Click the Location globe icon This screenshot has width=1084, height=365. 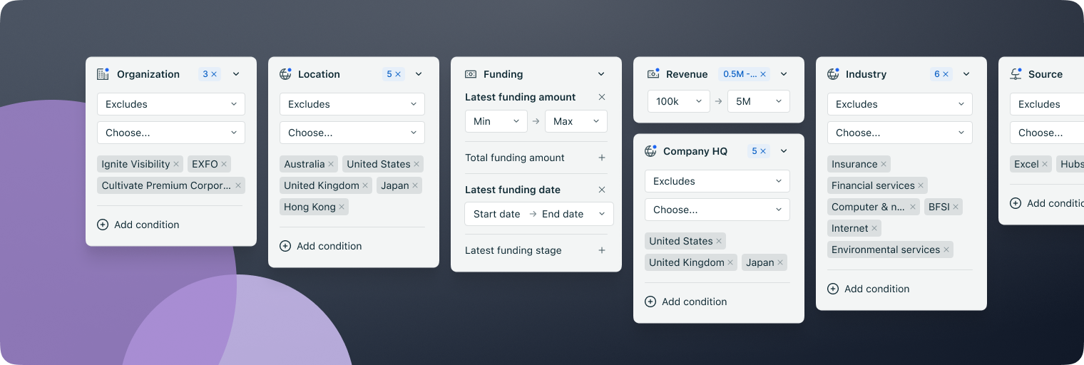point(285,74)
